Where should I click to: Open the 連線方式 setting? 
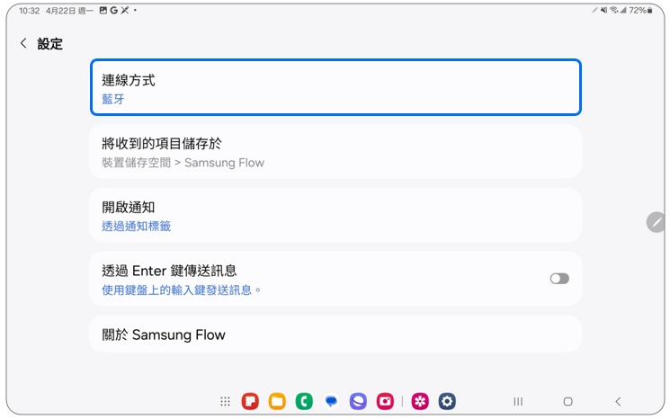point(335,87)
